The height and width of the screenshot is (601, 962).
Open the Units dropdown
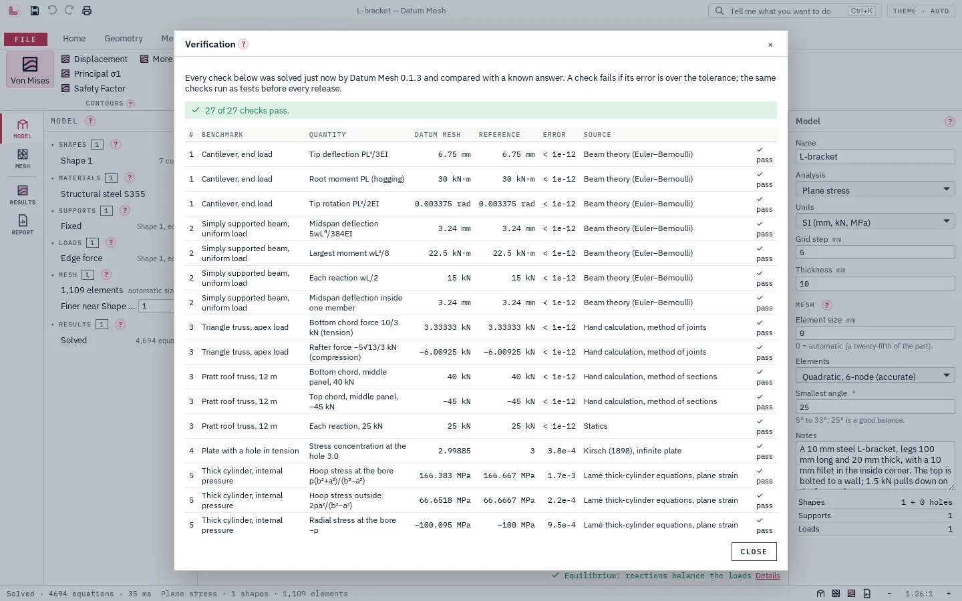[875, 222]
